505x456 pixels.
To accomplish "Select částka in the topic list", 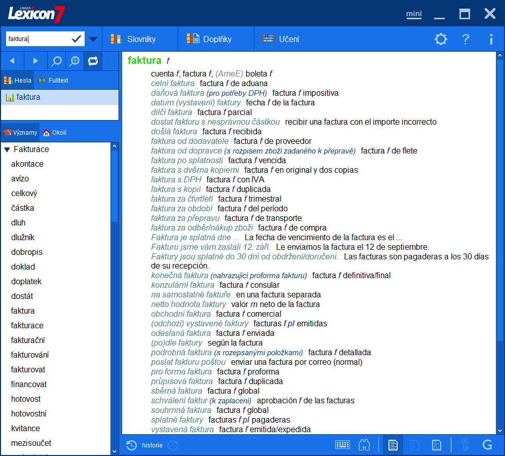I will 23,208.
